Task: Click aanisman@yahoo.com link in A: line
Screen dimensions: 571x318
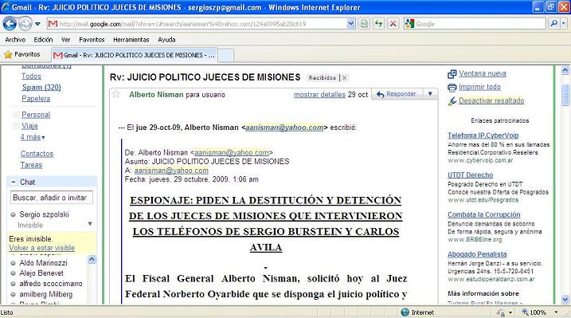Action: click(171, 171)
